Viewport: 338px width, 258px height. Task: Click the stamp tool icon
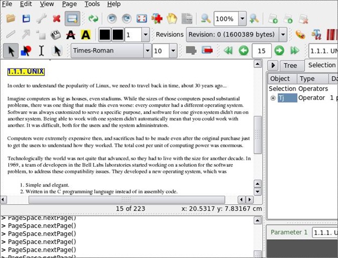pyautogui.click(x=55, y=34)
